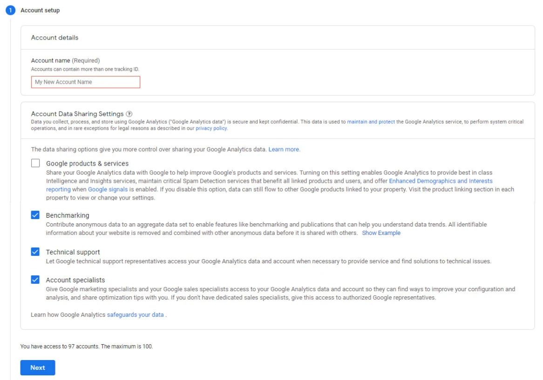Click the Google products & services label
Viewport: 543px width, 380px height.
(87, 164)
